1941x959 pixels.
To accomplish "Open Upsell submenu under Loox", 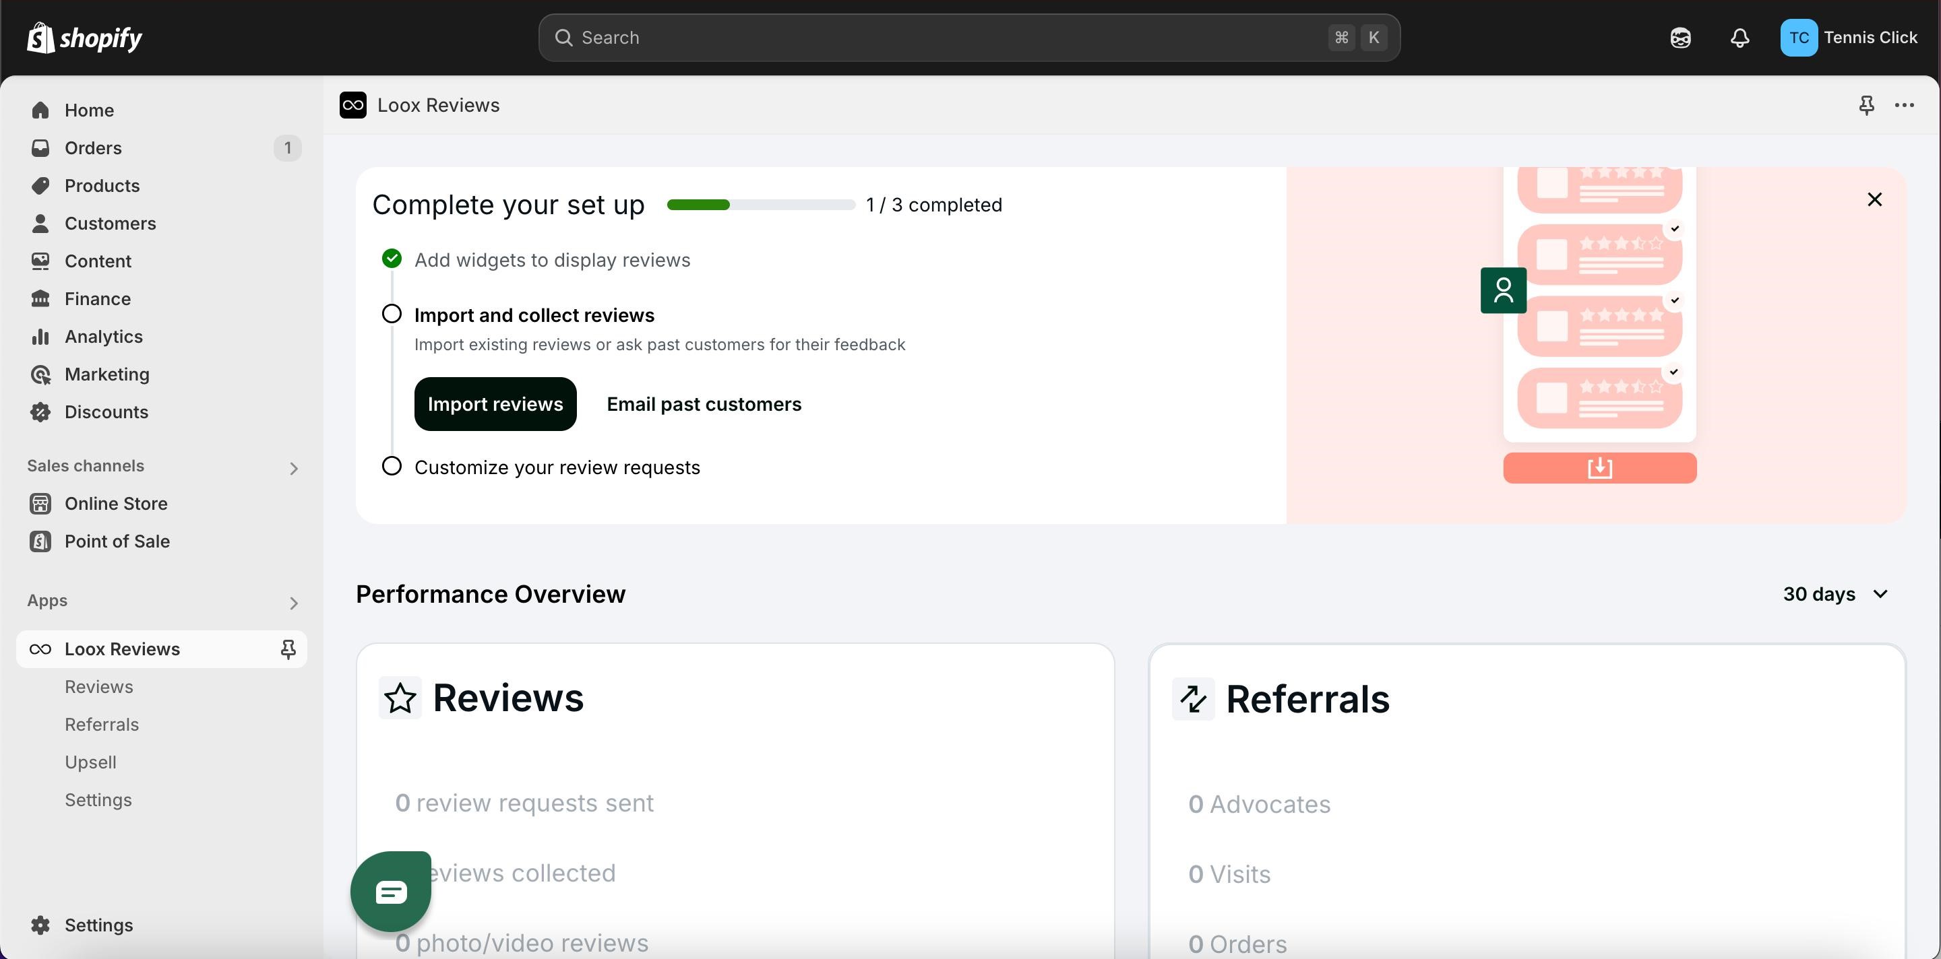I will click(90, 762).
